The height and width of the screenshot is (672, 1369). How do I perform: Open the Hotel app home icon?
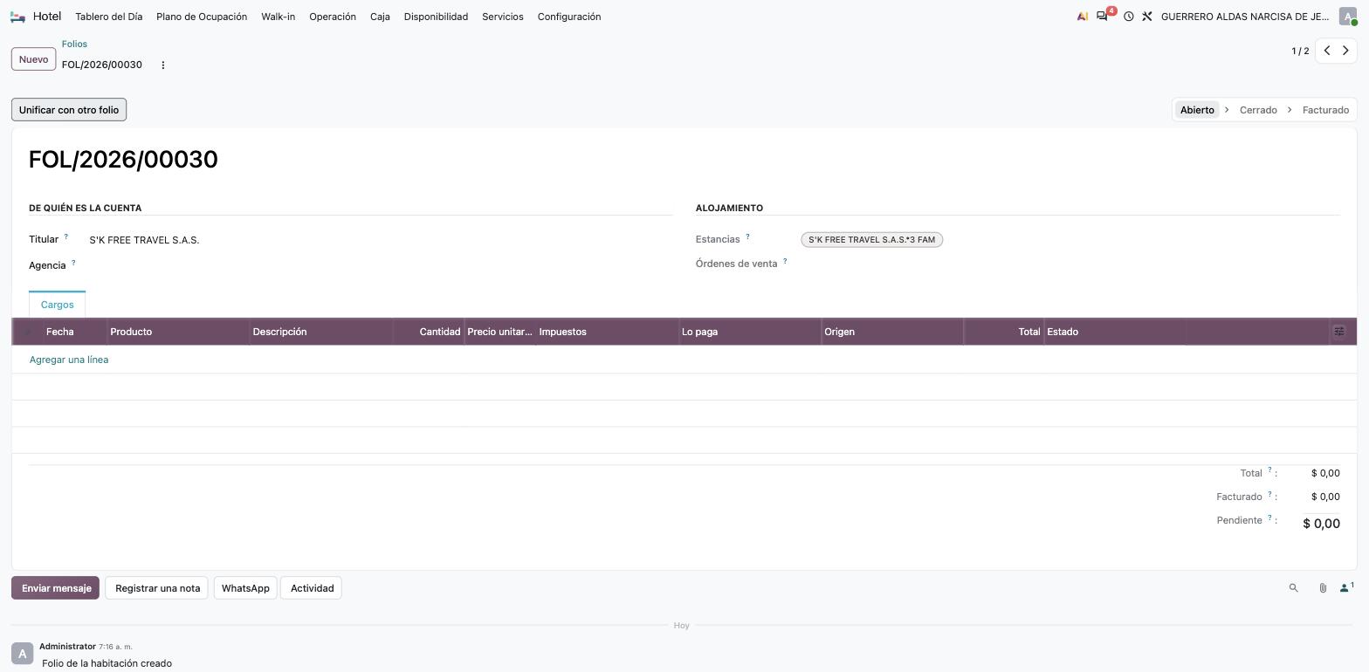tap(17, 17)
